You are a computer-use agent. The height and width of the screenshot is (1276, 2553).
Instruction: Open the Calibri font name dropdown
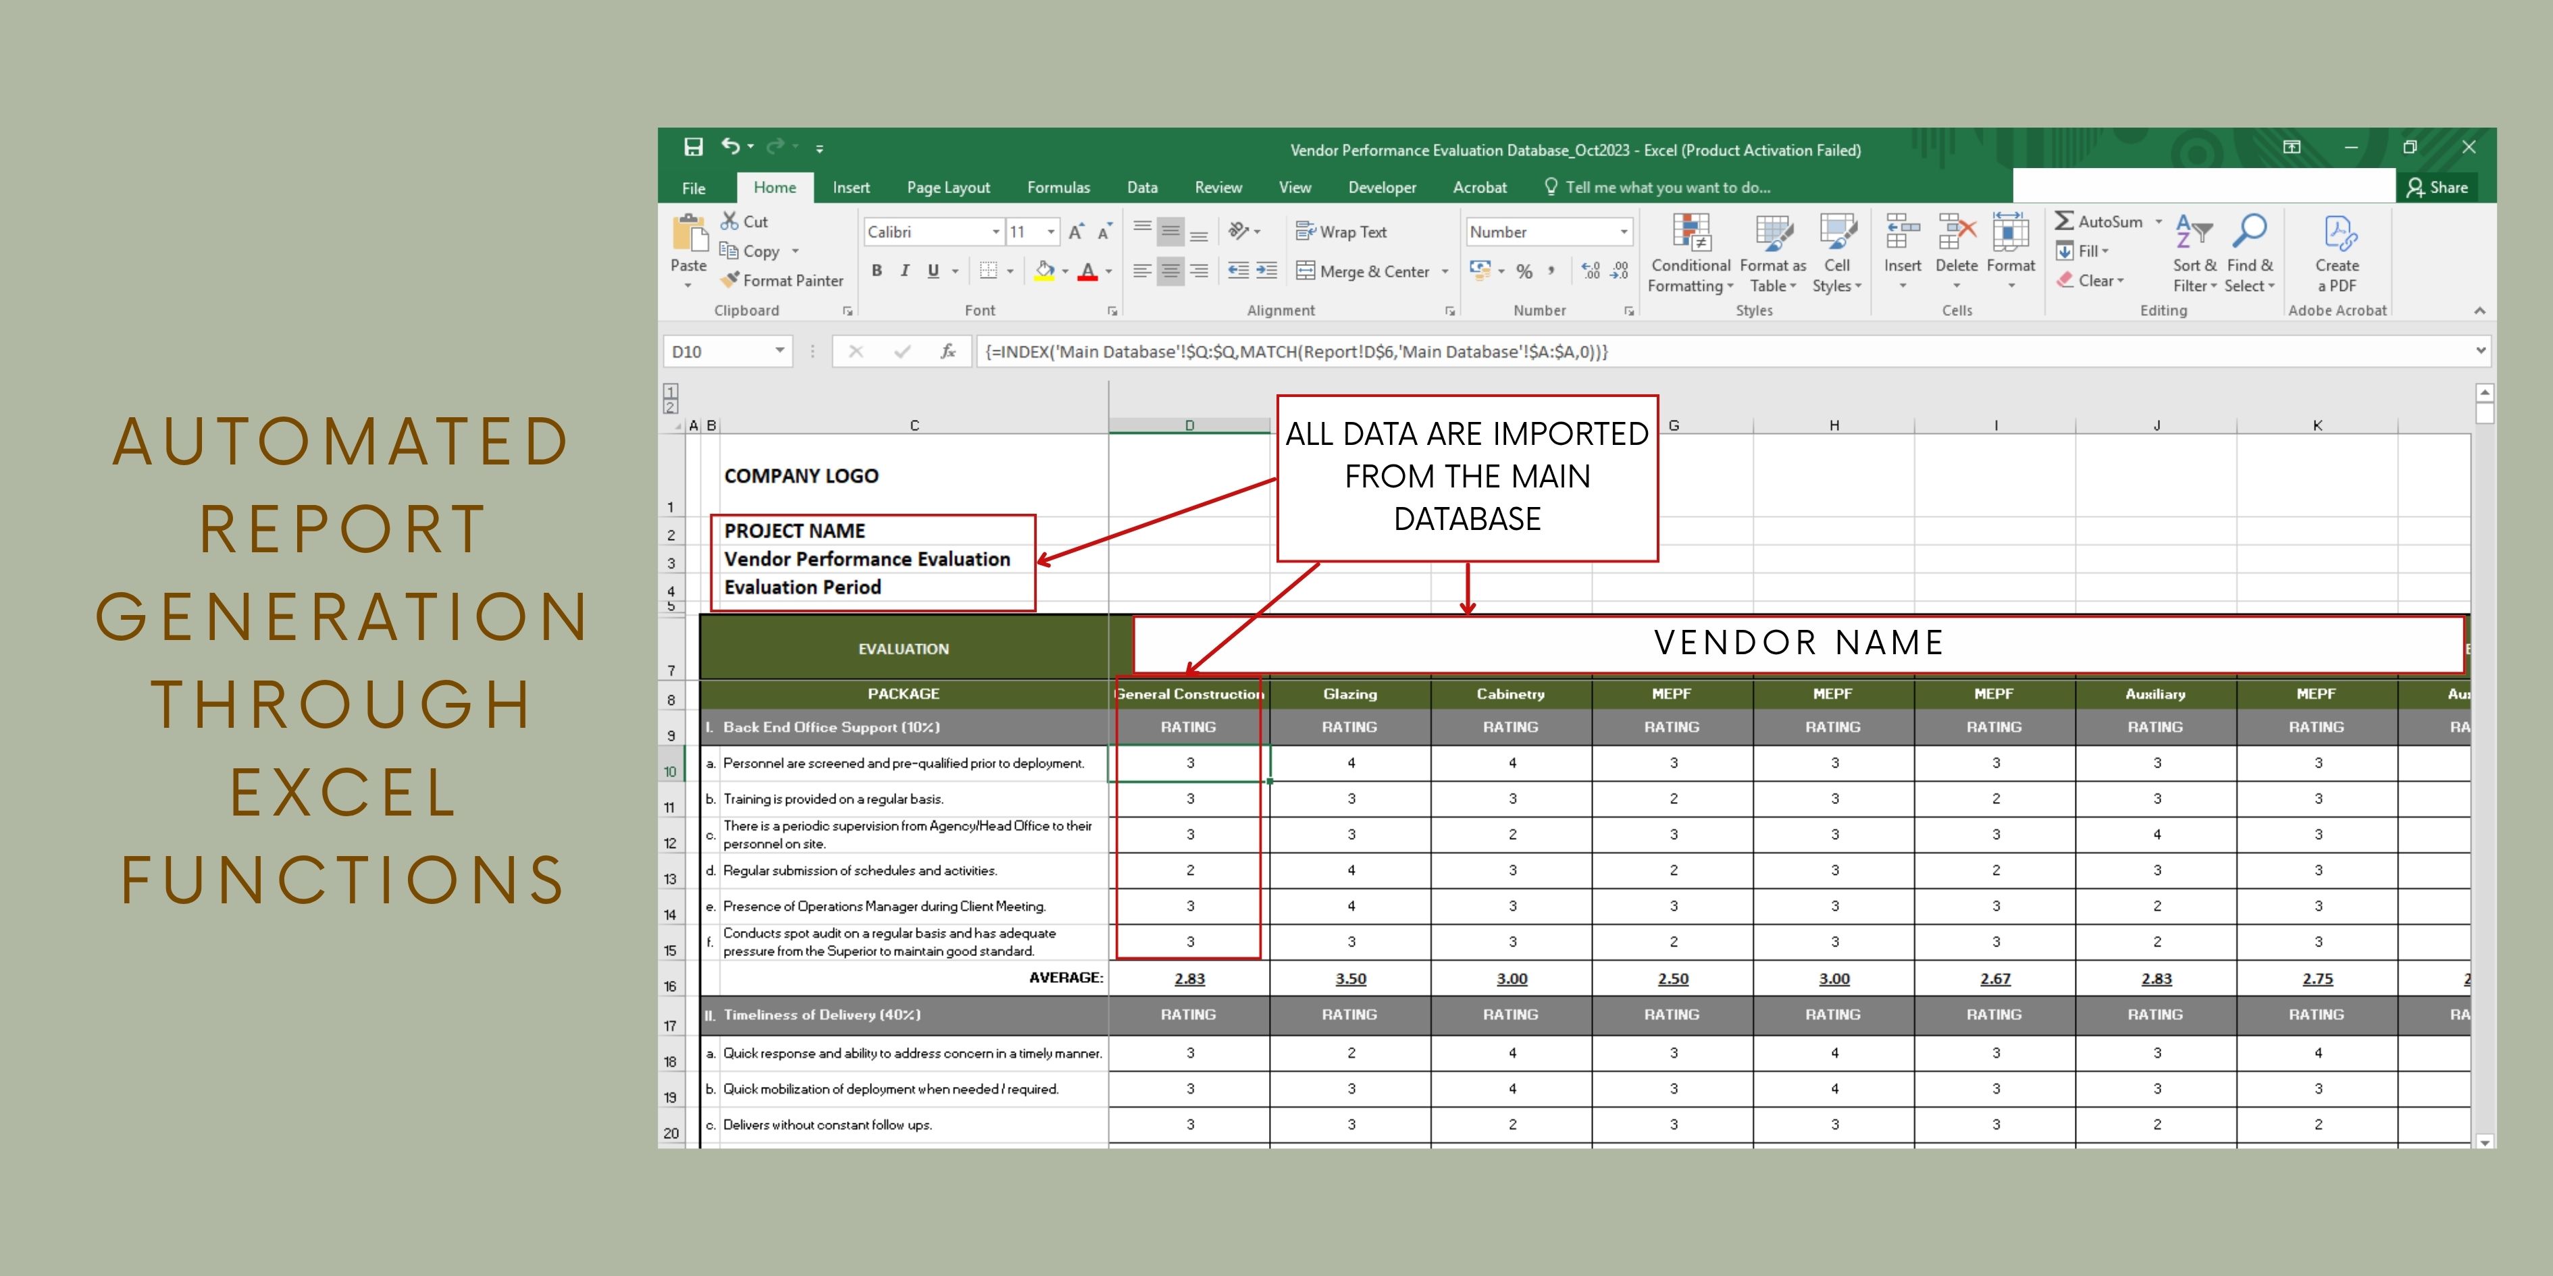pyautogui.click(x=996, y=232)
